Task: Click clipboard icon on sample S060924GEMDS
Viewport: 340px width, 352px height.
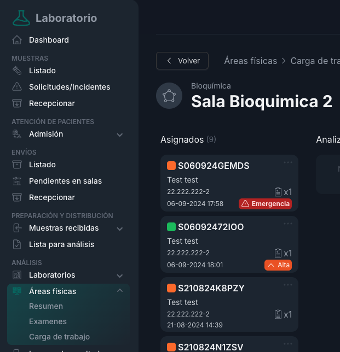Action: pyautogui.click(x=278, y=192)
